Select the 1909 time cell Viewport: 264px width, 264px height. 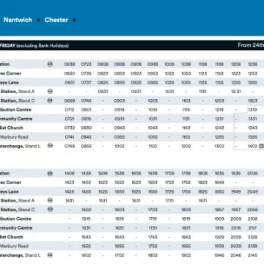point(219,219)
